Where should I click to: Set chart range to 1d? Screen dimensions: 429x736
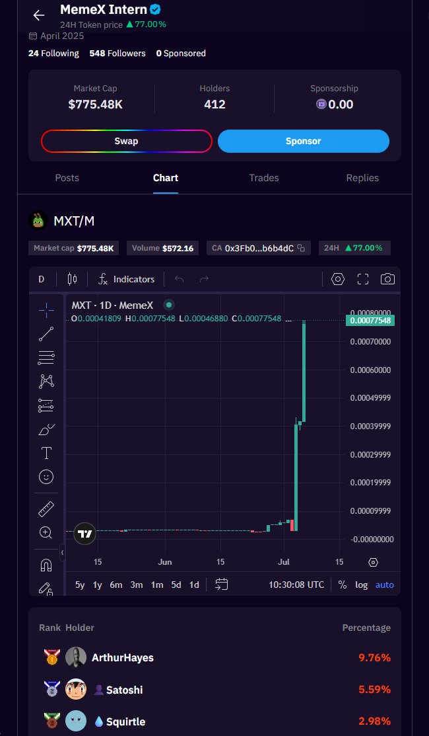point(194,585)
